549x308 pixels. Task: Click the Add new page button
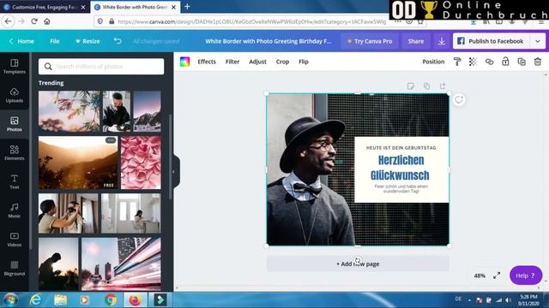(x=358, y=264)
